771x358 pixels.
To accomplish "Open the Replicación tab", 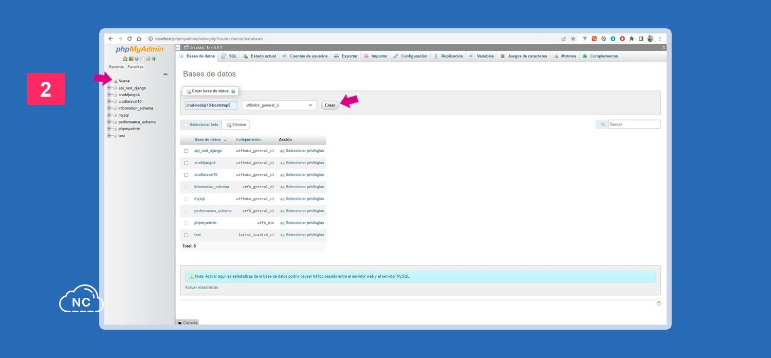I will coord(448,56).
